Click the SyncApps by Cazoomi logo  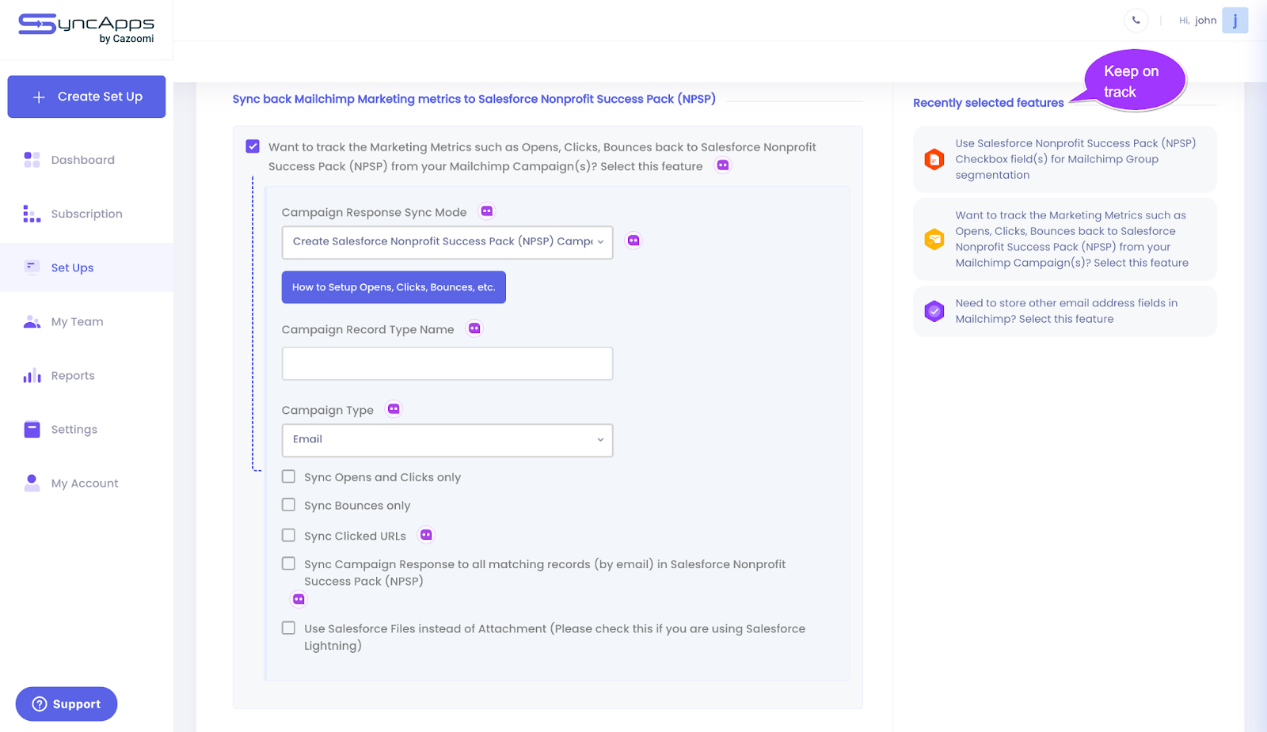[x=86, y=28]
